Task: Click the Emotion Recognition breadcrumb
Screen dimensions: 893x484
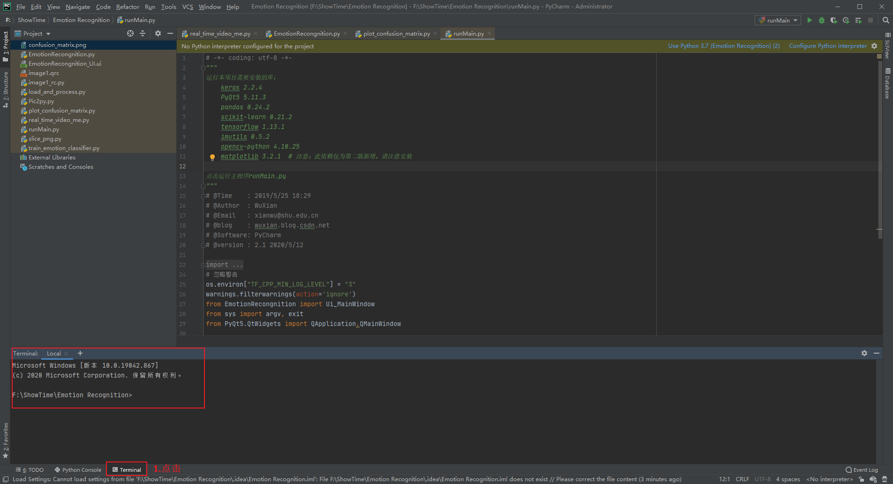Action: click(x=81, y=20)
